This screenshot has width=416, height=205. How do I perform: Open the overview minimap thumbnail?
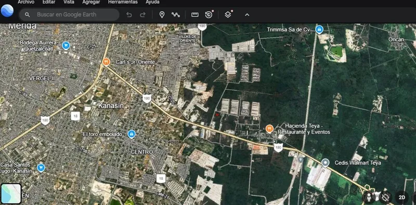click(11, 194)
